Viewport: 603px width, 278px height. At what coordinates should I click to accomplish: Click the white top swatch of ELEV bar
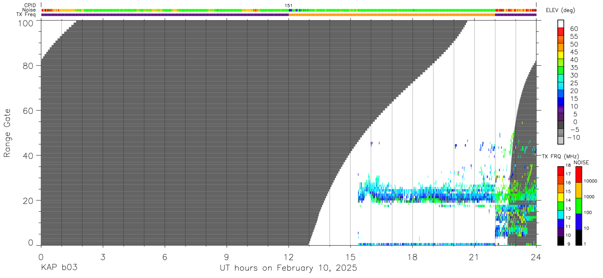pos(560,24)
